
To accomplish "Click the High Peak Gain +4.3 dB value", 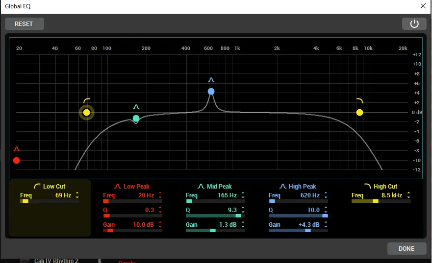I will [x=309, y=224].
